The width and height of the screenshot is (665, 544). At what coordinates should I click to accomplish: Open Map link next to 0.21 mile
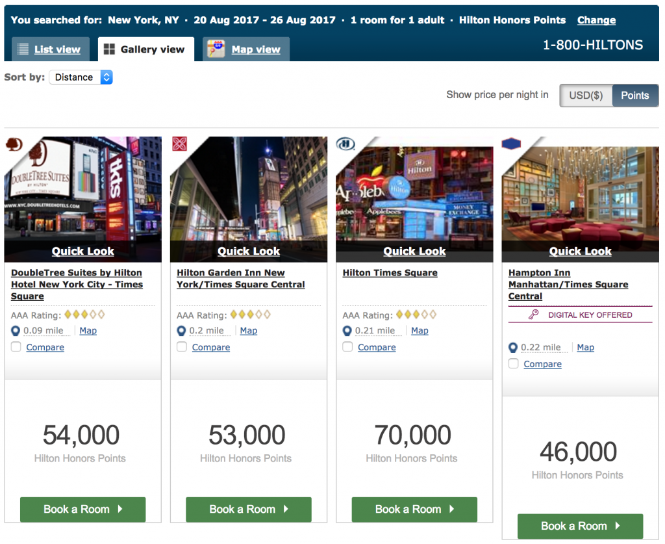tap(420, 331)
